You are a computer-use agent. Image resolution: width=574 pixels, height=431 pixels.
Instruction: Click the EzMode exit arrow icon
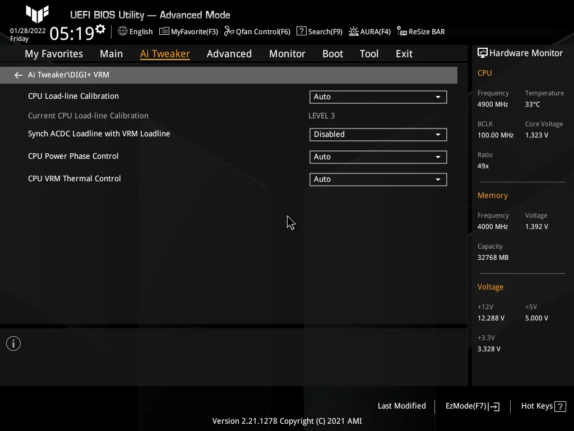click(x=494, y=406)
